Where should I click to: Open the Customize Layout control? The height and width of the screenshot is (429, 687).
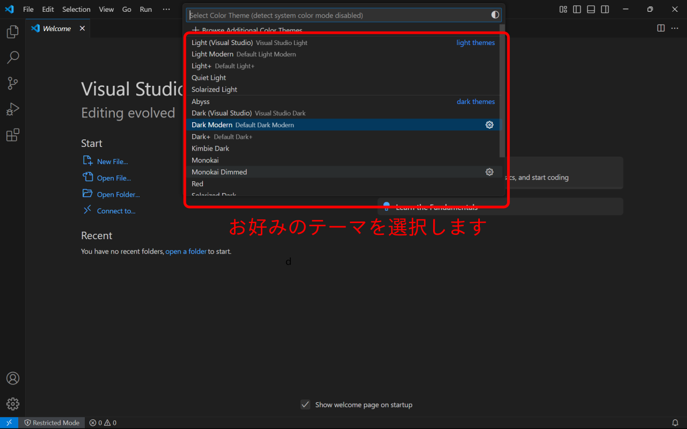[x=563, y=9]
